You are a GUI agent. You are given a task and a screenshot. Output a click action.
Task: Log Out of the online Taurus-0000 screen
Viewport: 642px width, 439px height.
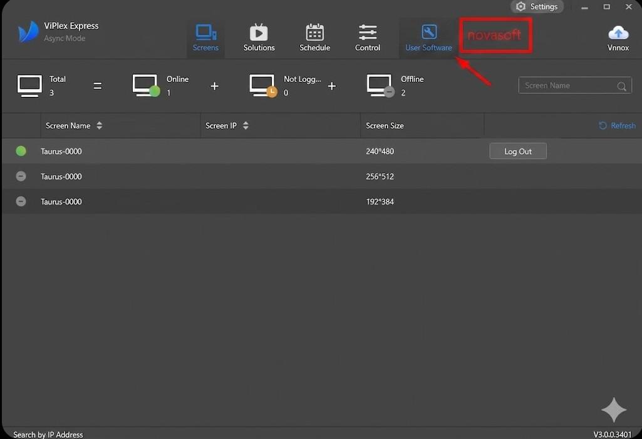[x=518, y=151]
